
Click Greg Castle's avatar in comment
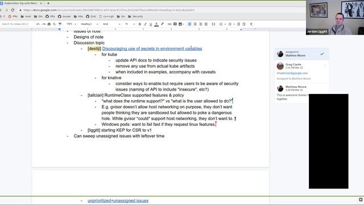(280, 66)
